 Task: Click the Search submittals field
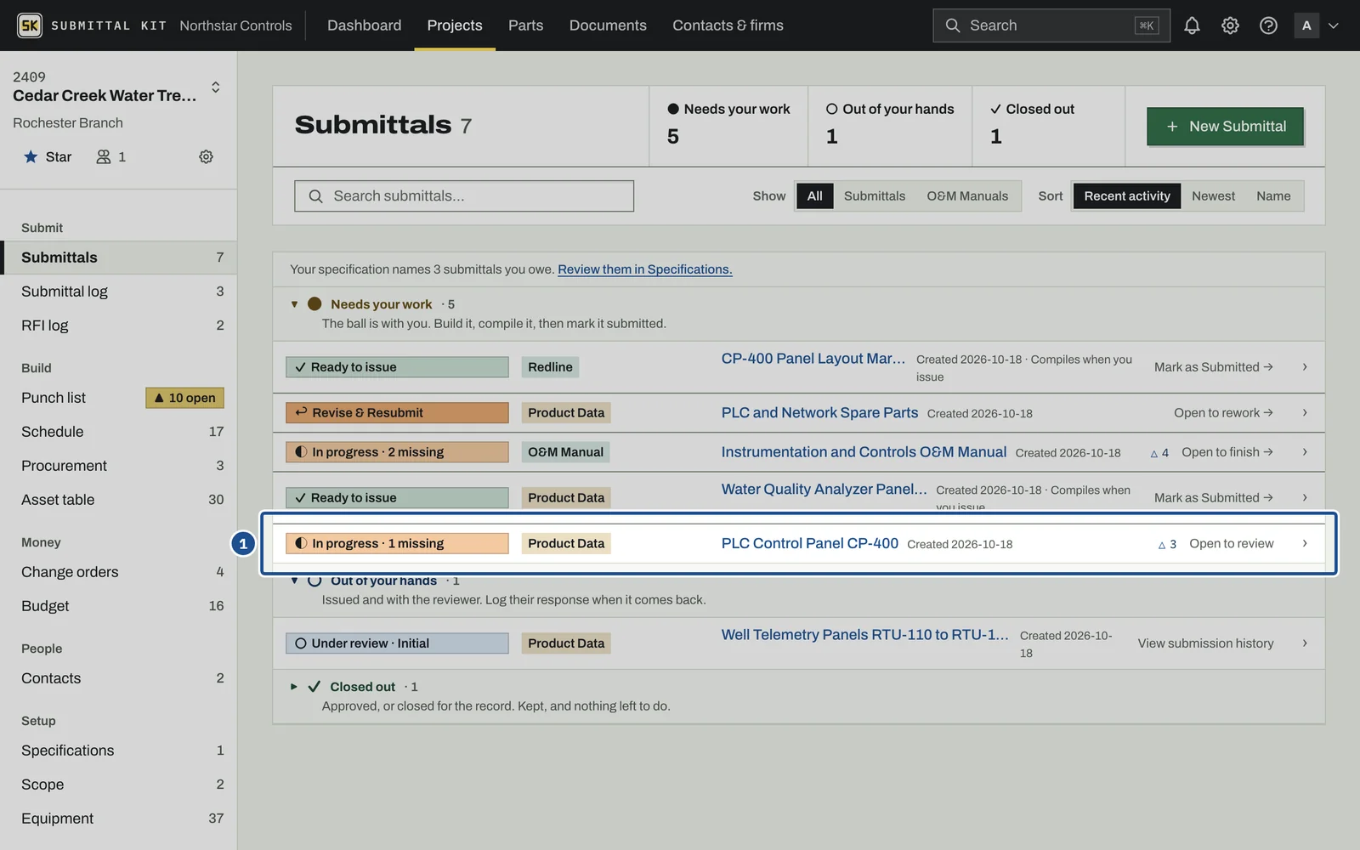pyautogui.click(x=464, y=195)
